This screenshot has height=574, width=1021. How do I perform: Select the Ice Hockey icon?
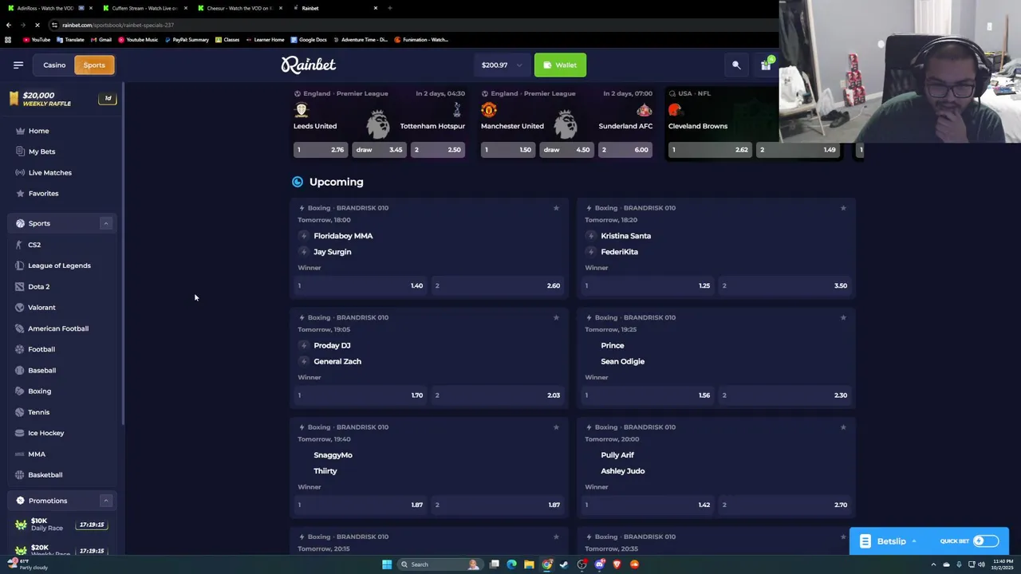(20, 433)
